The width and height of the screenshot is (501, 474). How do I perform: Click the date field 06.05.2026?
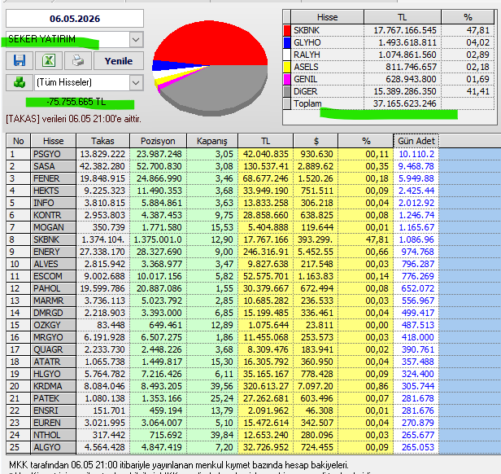(75, 19)
